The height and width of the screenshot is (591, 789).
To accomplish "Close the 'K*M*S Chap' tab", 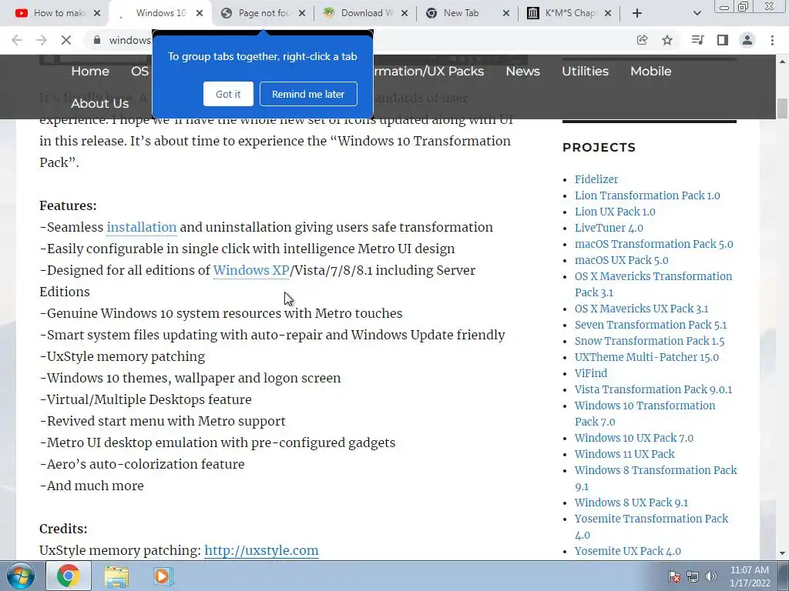I will (608, 13).
